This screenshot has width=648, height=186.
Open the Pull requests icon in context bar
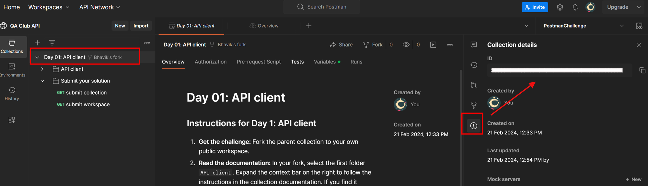[x=474, y=85]
